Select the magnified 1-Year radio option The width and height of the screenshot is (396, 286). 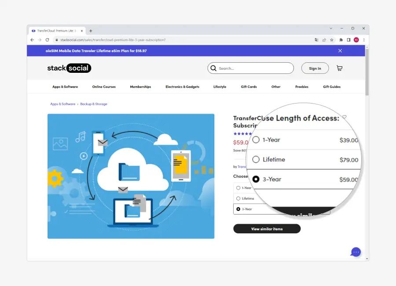coord(256,140)
